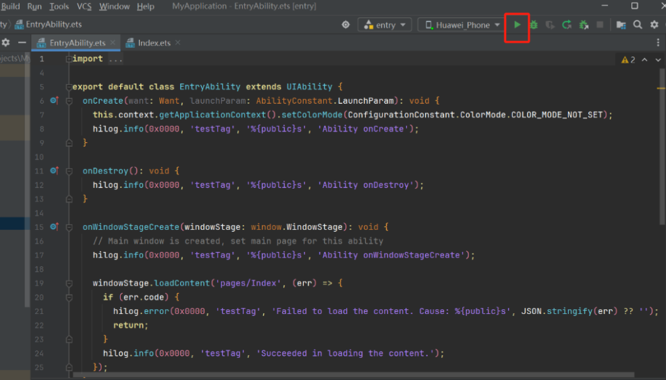This screenshot has width=666, height=380.
Task: Open the VCS menu
Action: pyautogui.click(x=84, y=6)
